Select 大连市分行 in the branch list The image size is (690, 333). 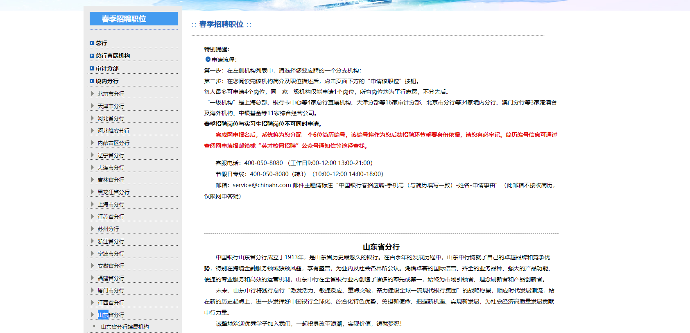111,168
